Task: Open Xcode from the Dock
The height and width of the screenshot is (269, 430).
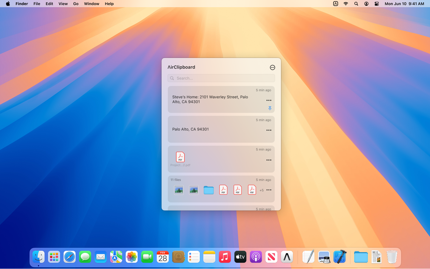Action: pyautogui.click(x=340, y=257)
